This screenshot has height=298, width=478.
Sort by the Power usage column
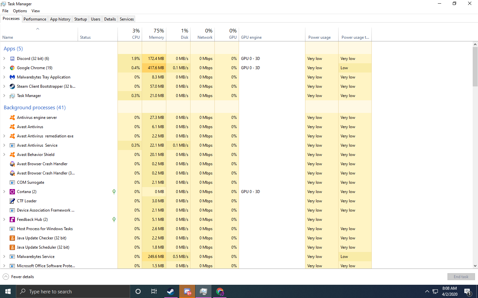pyautogui.click(x=322, y=33)
